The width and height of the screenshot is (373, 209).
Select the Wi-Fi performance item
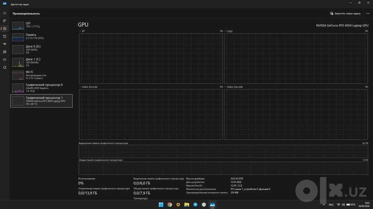tap(41, 75)
